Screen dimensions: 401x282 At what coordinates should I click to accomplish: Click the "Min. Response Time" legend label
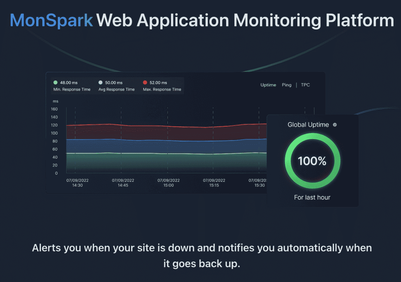(x=72, y=90)
